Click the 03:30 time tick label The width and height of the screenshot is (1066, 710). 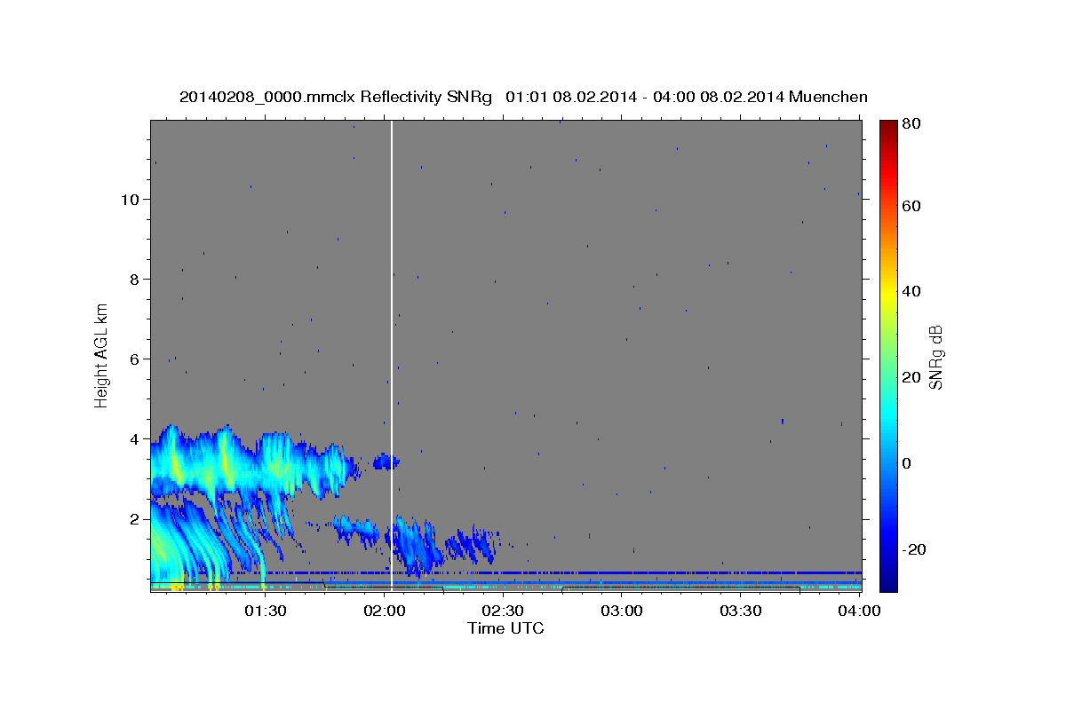[x=741, y=611]
